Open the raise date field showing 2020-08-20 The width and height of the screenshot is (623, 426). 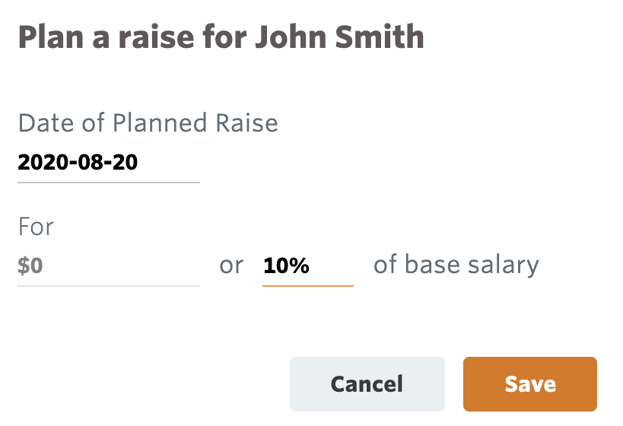click(108, 162)
